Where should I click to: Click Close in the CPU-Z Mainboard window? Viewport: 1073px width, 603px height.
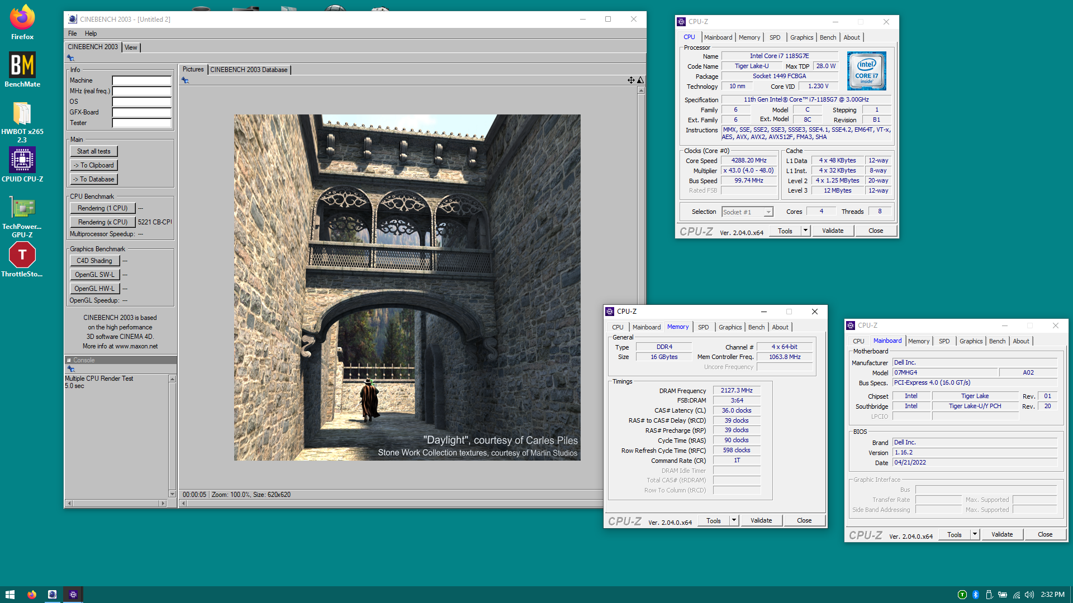1045,534
